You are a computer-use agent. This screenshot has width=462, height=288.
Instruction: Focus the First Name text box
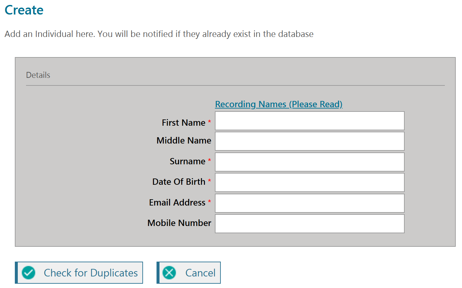(x=309, y=121)
